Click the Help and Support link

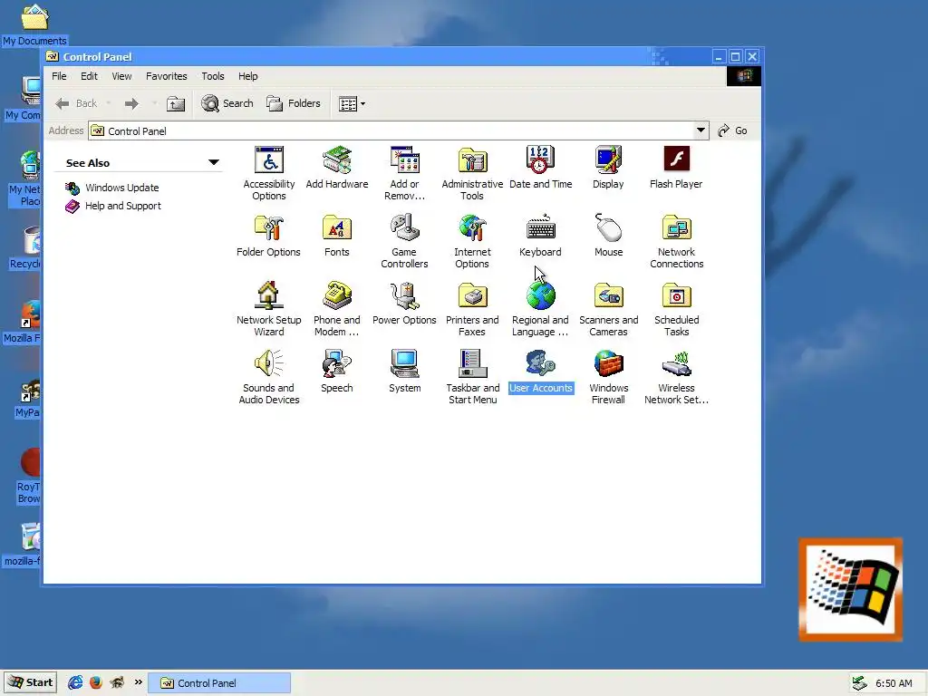pos(123,206)
